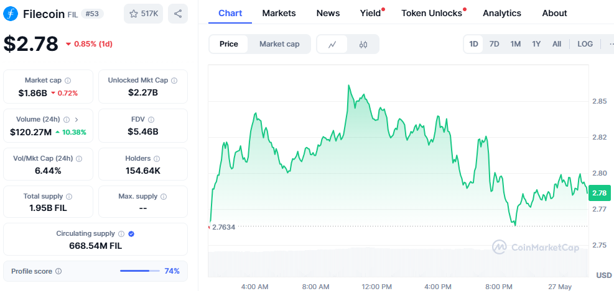
Task: Click the 2.7634 opening price label
Action: tap(223, 227)
